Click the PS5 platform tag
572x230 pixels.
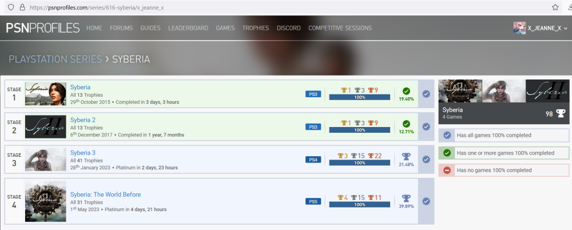[x=313, y=201]
